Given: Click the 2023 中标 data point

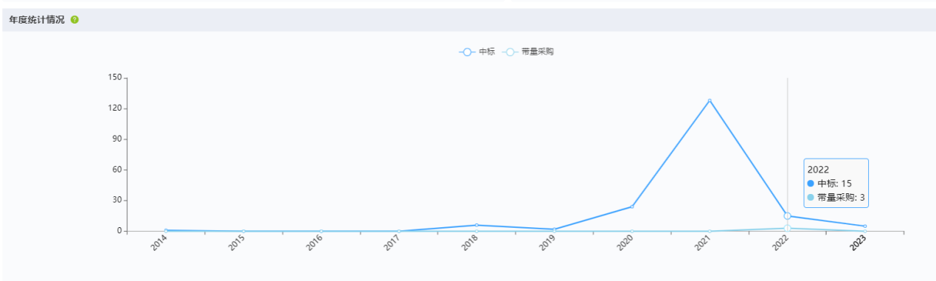Looking at the screenshot, I should [x=864, y=226].
